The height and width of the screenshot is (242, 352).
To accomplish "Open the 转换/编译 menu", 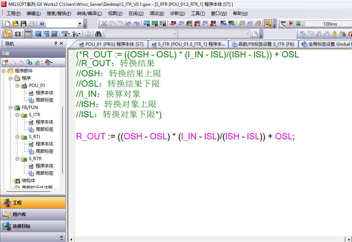I will [89, 14].
